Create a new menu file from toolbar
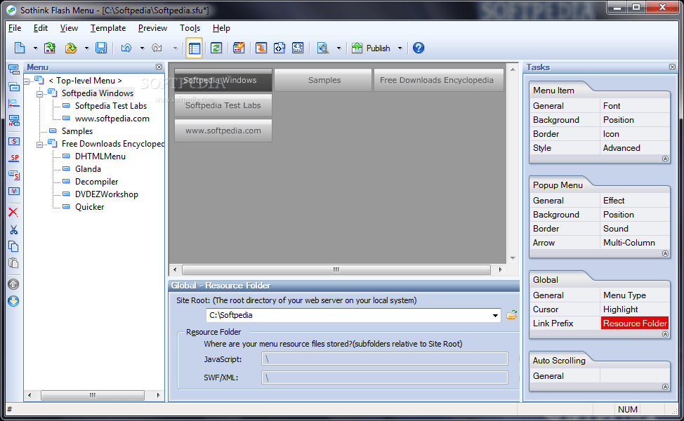 coord(20,48)
